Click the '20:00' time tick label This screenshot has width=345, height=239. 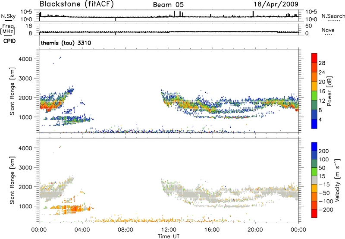point(255,230)
